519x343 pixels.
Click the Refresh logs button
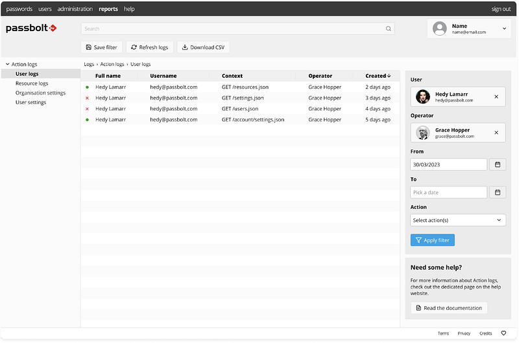[x=150, y=47]
